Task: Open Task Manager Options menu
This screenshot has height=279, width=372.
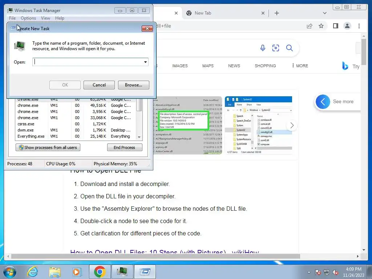Action: pos(28,18)
